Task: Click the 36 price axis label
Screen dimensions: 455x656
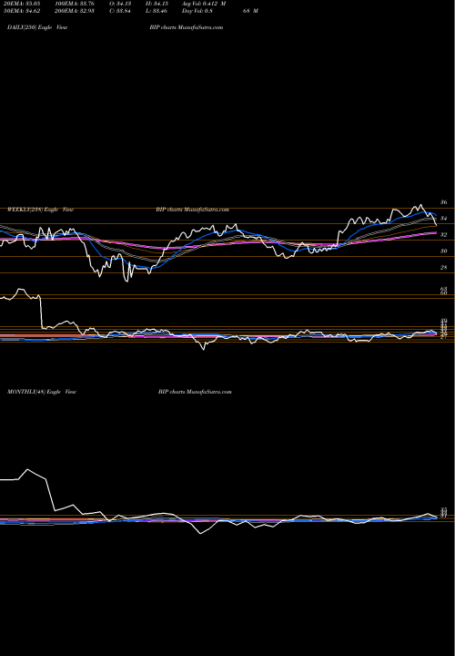Action: pos(444,202)
